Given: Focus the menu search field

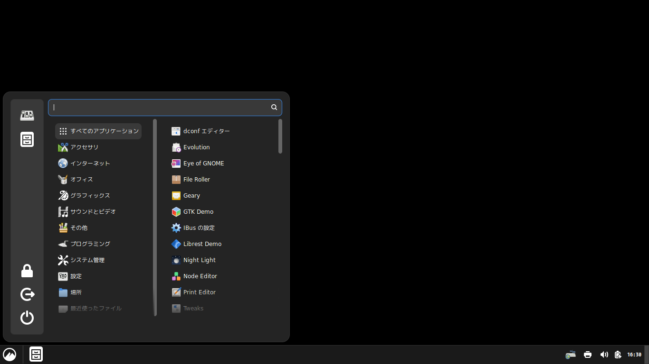Looking at the screenshot, I should coord(165,108).
